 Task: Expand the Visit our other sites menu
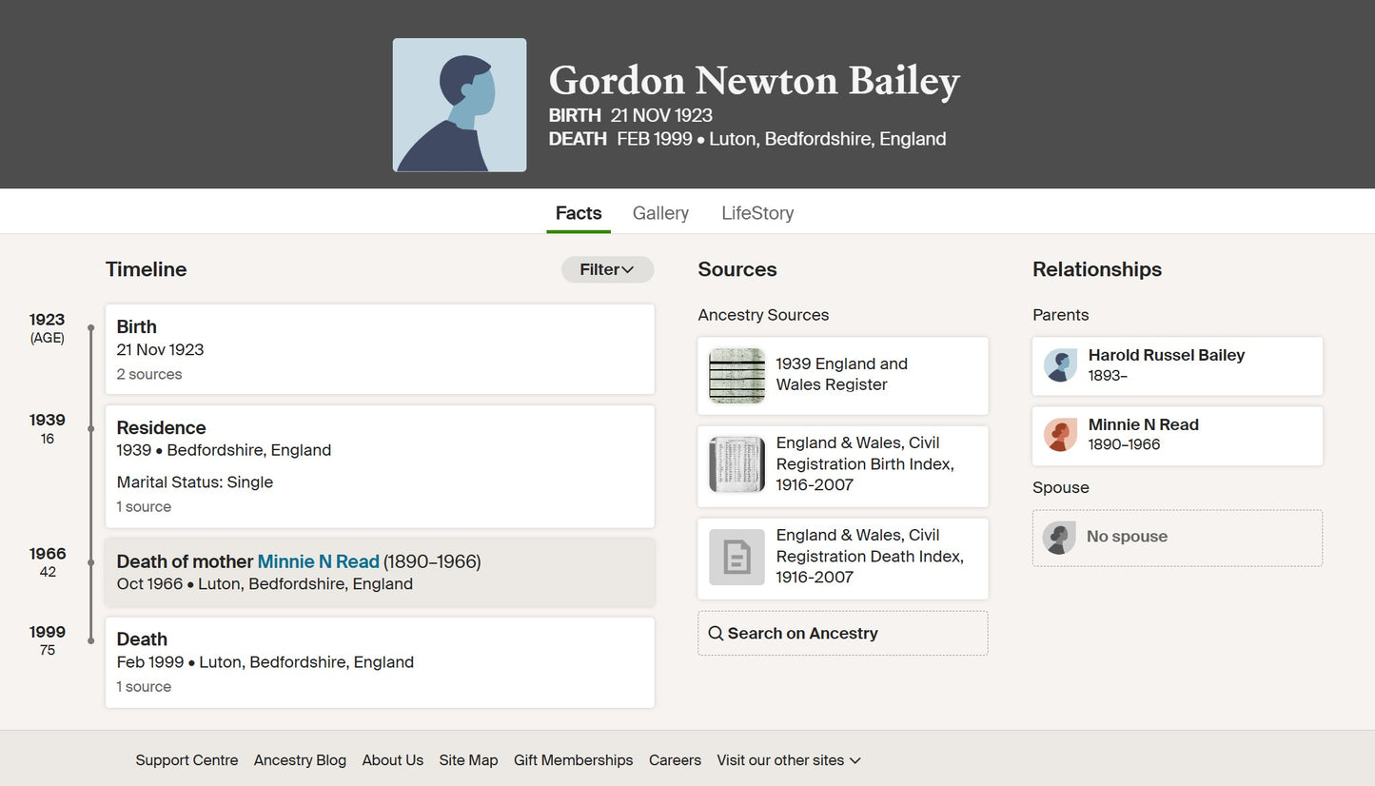click(x=788, y=760)
